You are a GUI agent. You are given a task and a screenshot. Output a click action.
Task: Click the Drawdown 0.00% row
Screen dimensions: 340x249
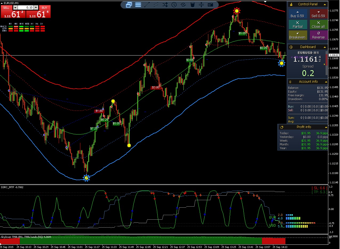308,99
